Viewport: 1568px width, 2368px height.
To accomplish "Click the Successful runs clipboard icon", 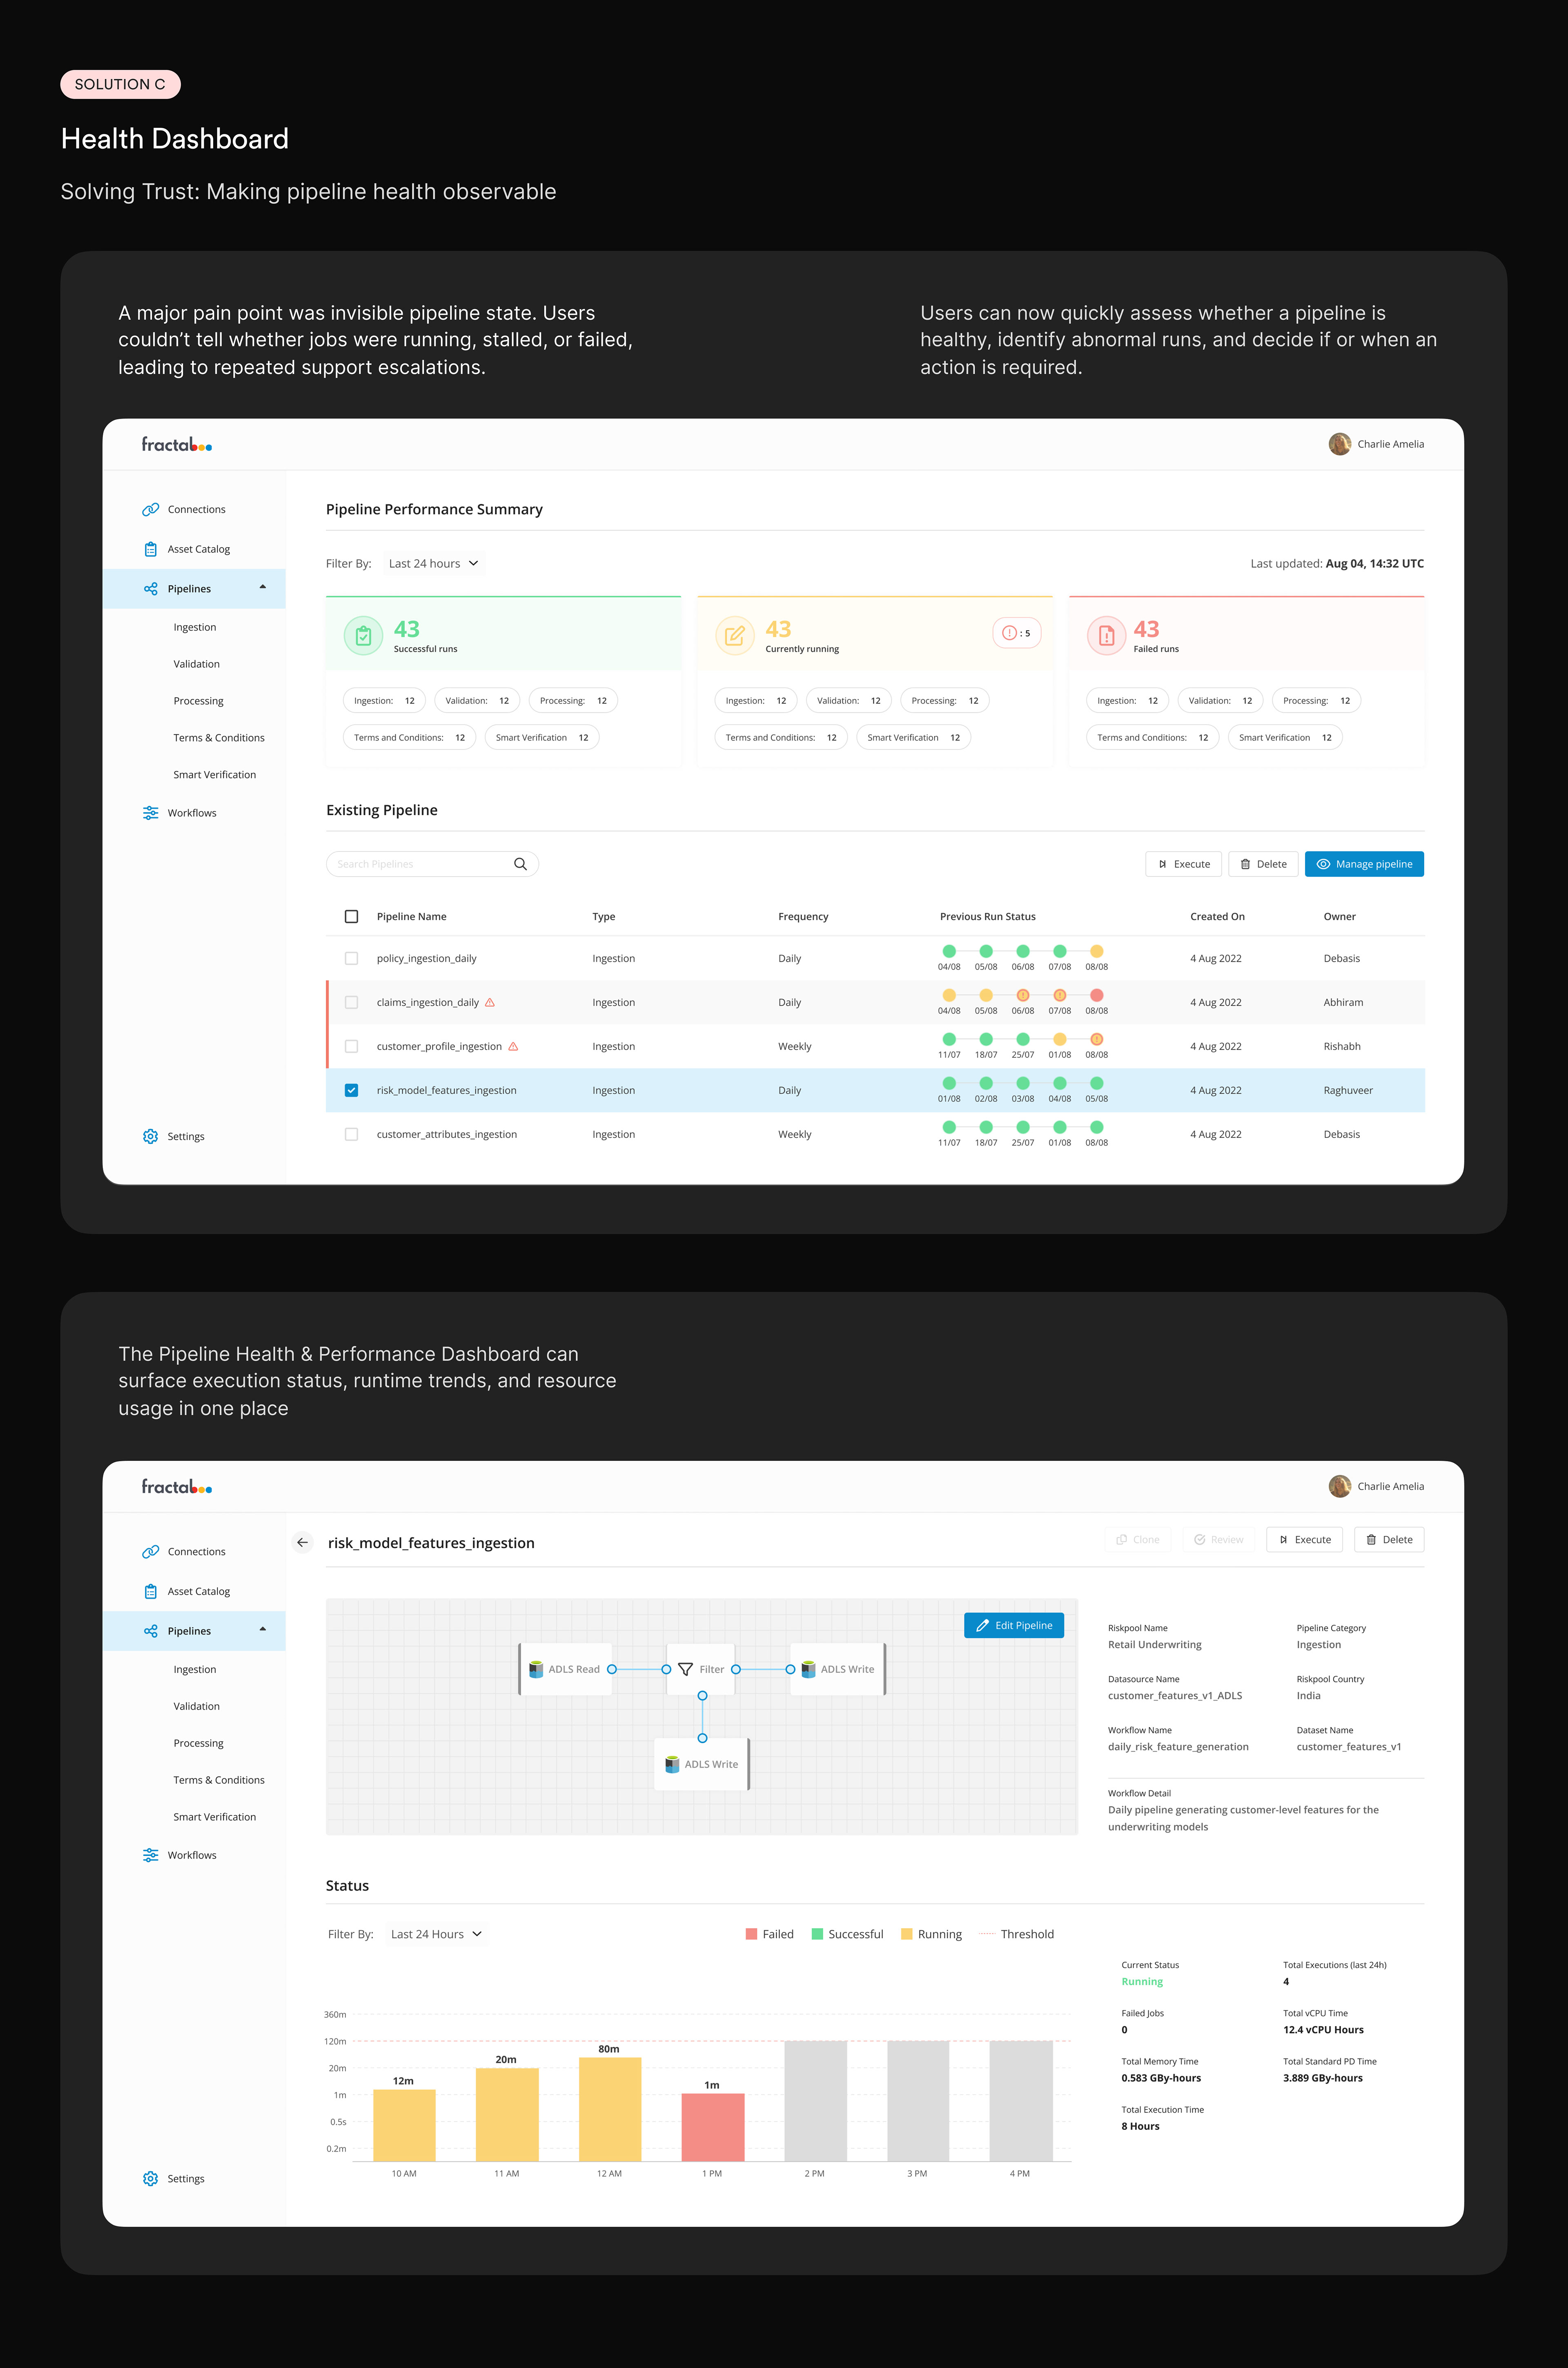I will [363, 635].
